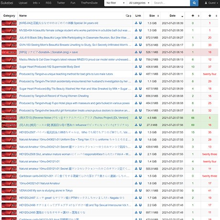Download torrent file for the KIRE-042 row
Screen dimensions: 220x220
click(136, 23)
